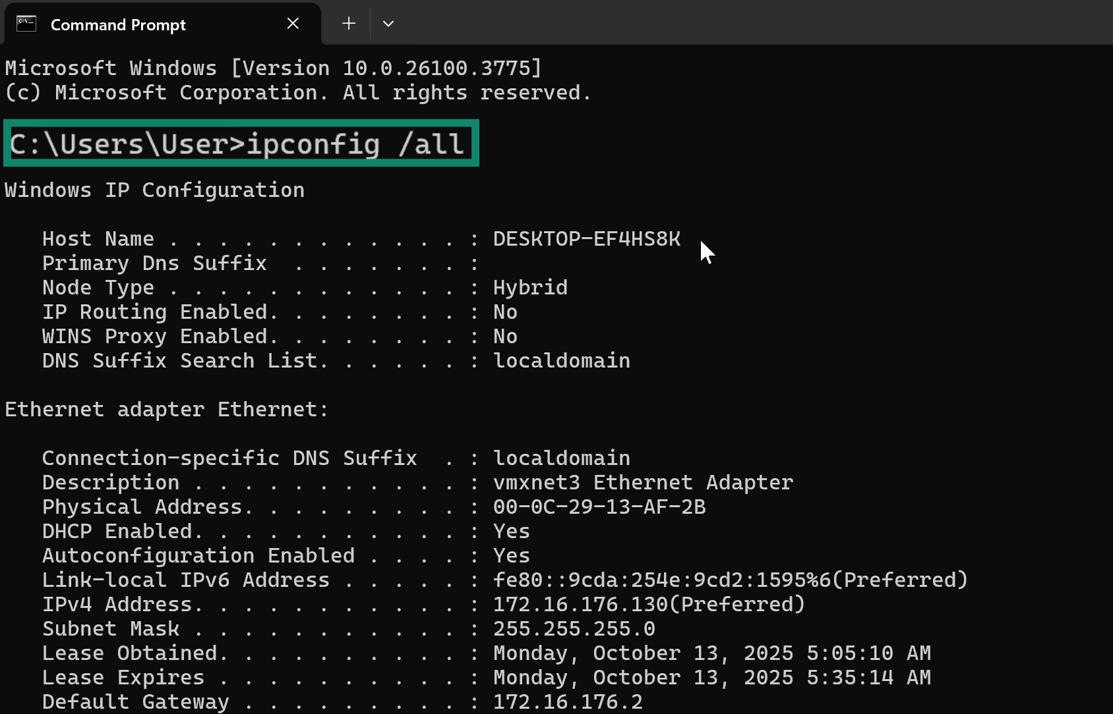The image size is (1113, 714).
Task: Click the Windows version banner line
Action: pyautogui.click(x=273, y=67)
